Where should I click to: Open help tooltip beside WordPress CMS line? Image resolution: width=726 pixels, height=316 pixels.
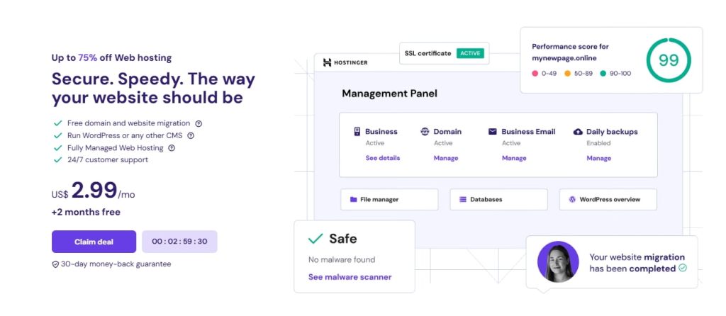click(191, 135)
